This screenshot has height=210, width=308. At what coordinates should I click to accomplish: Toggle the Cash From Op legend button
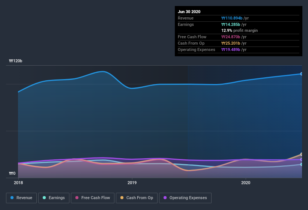[137, 198]
